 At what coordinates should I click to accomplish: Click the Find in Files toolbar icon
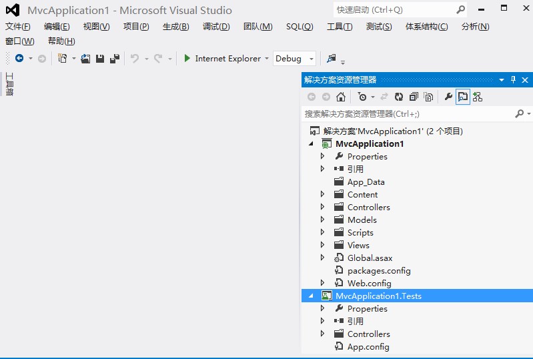(331, 59)
